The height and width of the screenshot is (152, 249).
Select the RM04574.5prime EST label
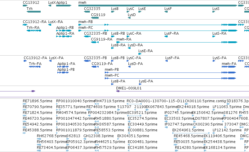click(71, 113)
